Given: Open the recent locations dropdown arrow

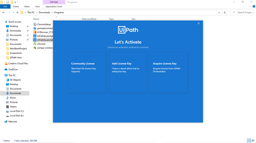Looking at the screenshot, I should point(13,12).
